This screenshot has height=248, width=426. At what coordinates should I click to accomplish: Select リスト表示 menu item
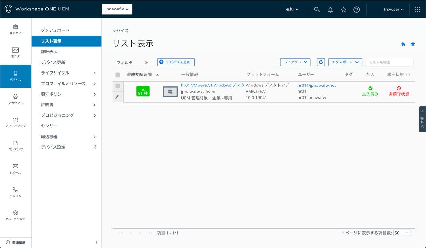[66, 41]
